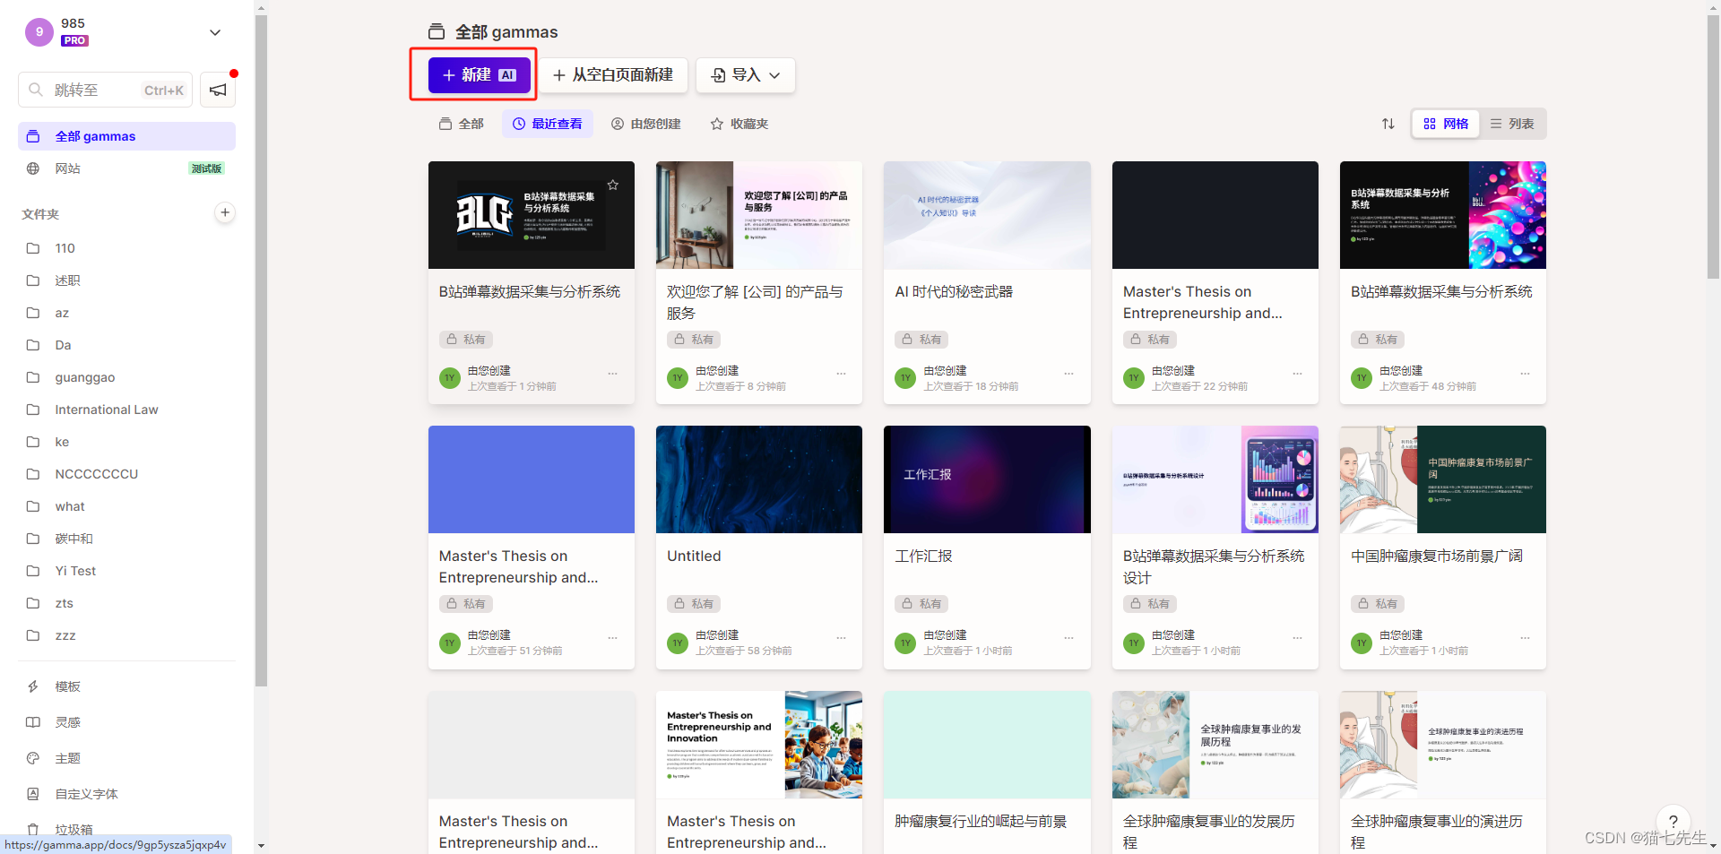Open folder 110

[126, 248]
